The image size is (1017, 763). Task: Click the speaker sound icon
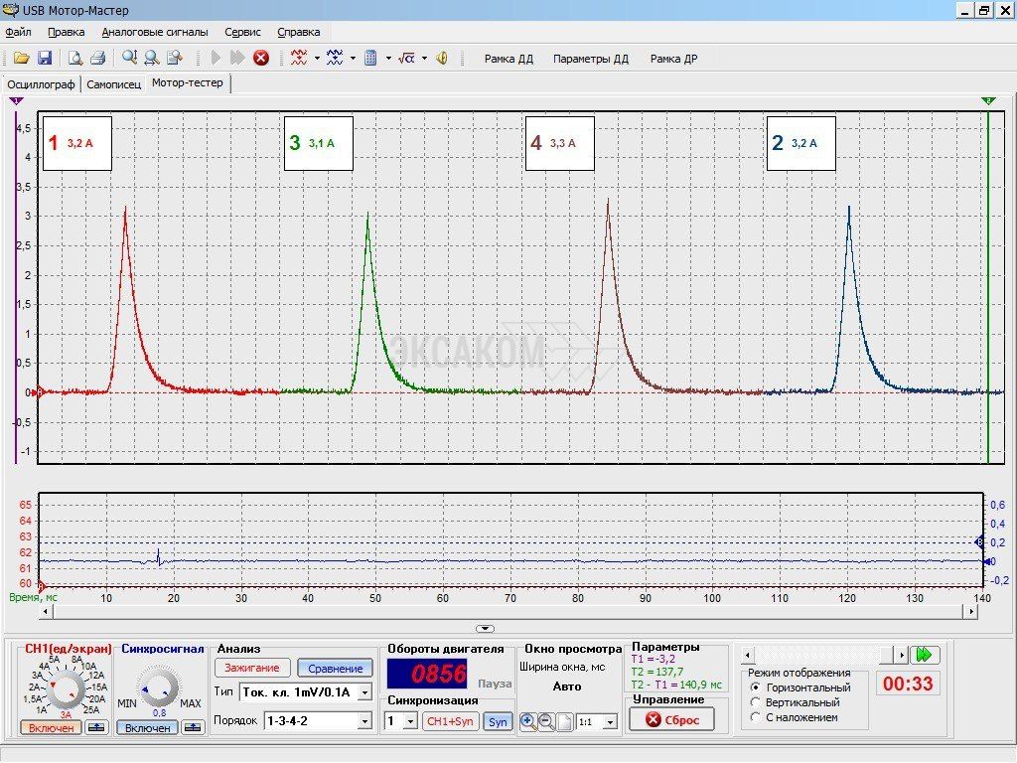coord(442,58)
